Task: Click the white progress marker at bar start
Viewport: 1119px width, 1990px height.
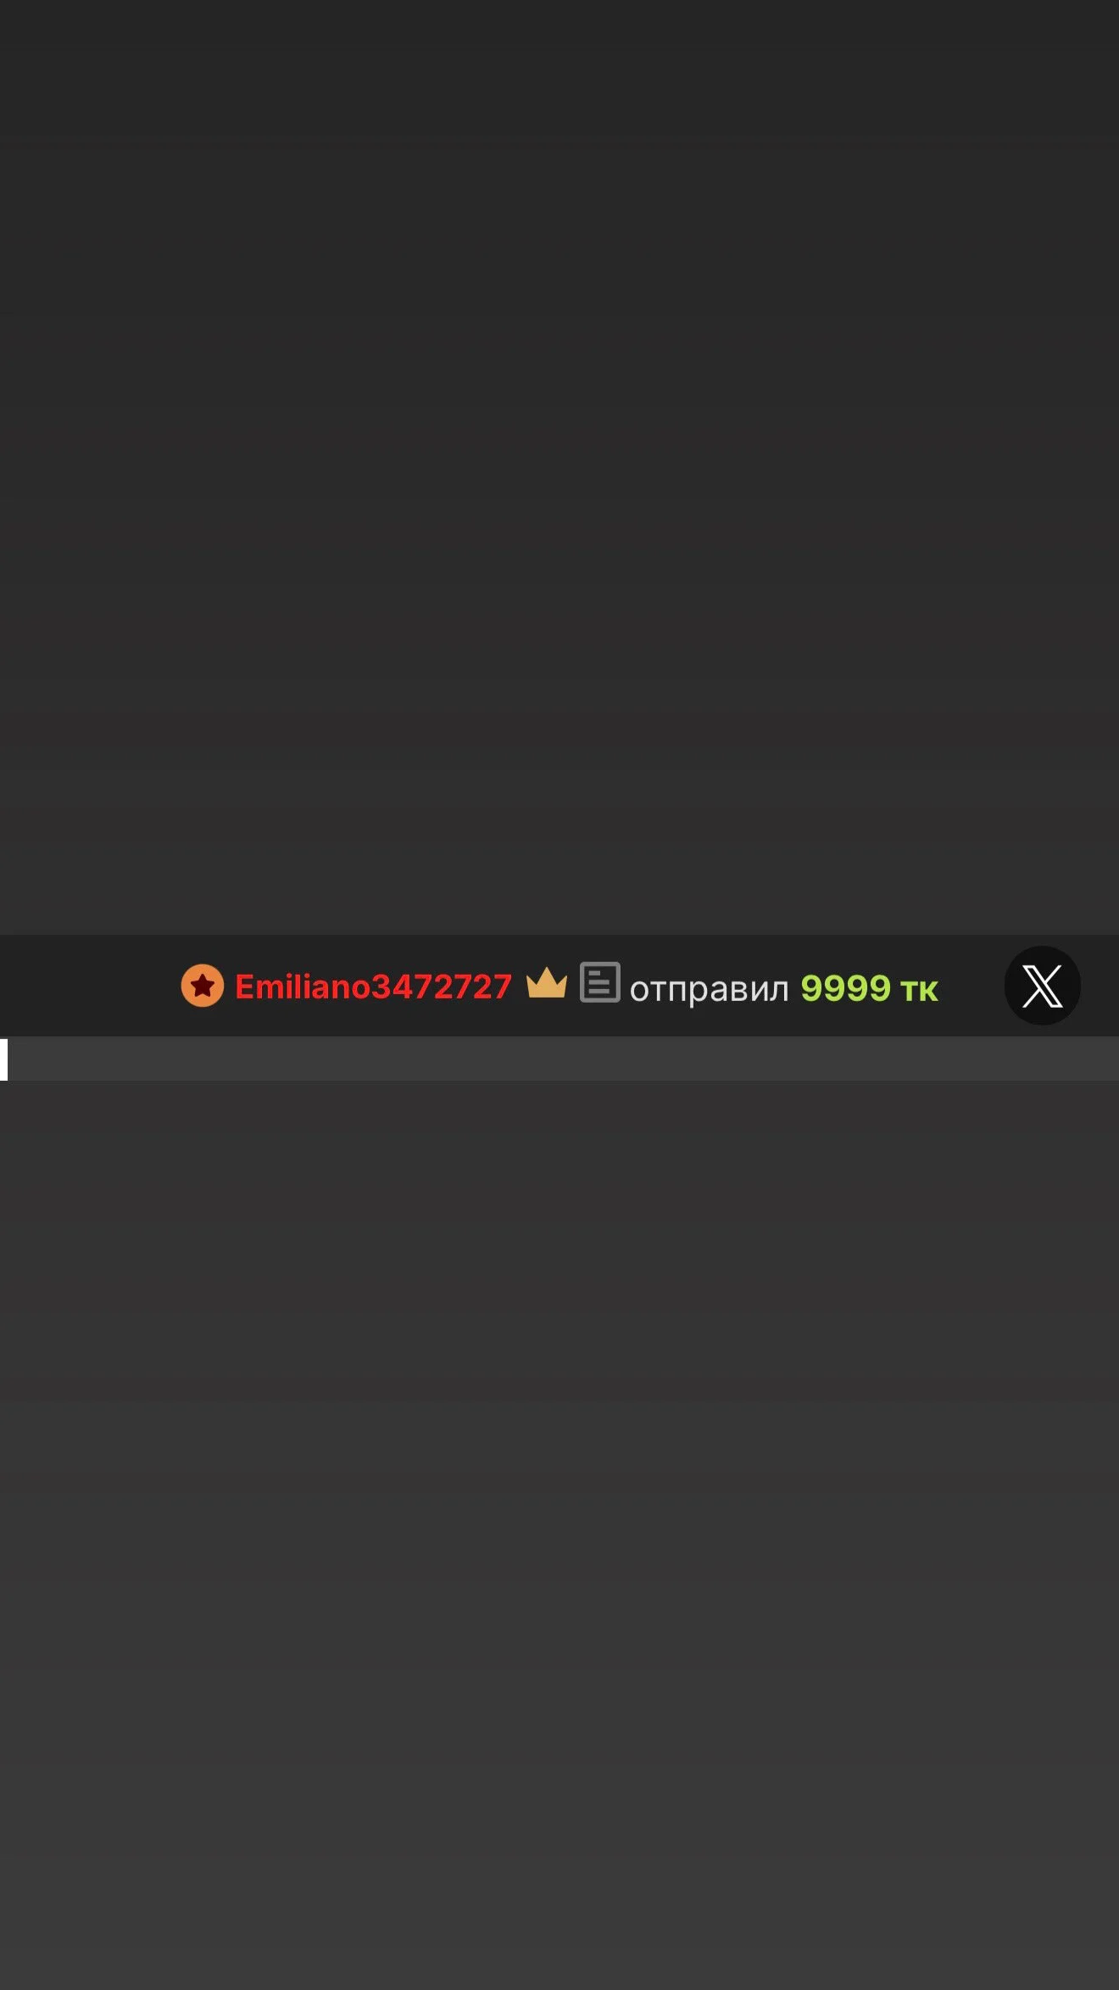Action: 4,1059
